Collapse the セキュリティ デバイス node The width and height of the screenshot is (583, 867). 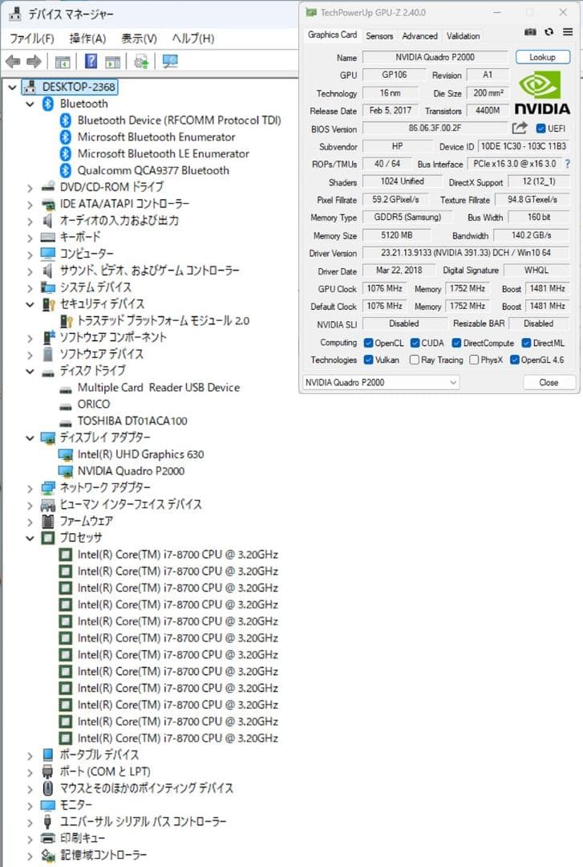(x=30, y=305)
